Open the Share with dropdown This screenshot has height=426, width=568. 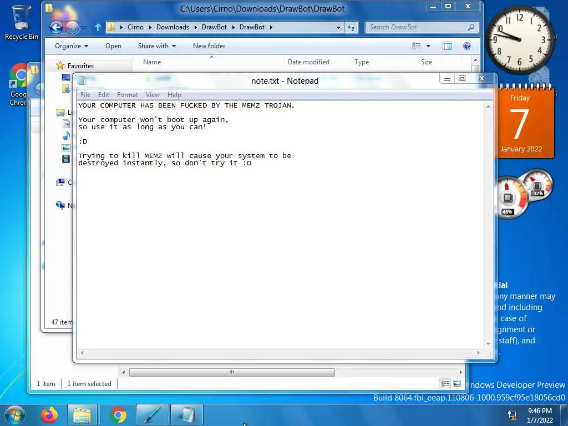[x=156, y=46]
